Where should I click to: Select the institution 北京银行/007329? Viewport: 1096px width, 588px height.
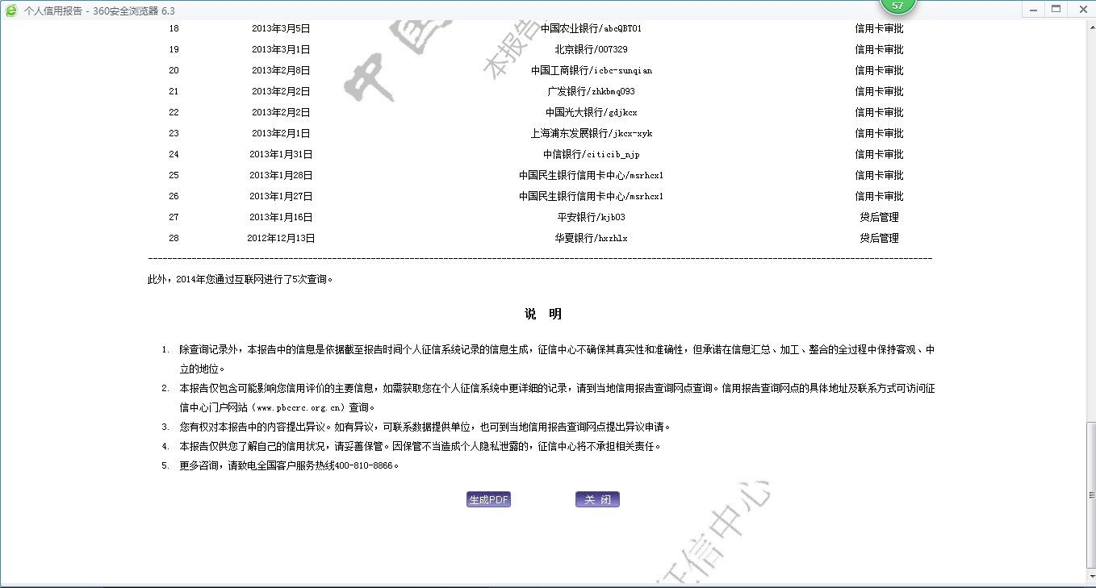[x=592, y=49]
